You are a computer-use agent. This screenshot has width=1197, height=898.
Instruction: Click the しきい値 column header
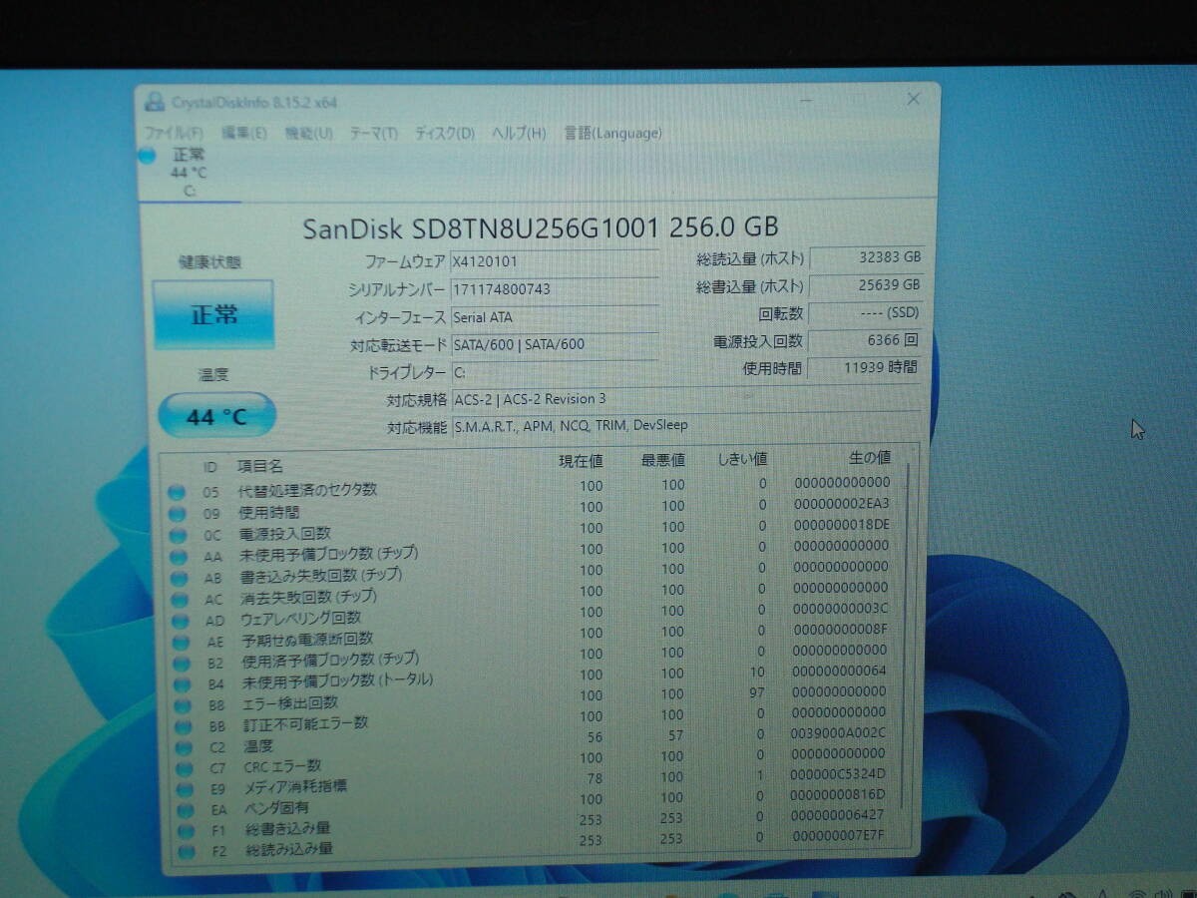[743, 459]
